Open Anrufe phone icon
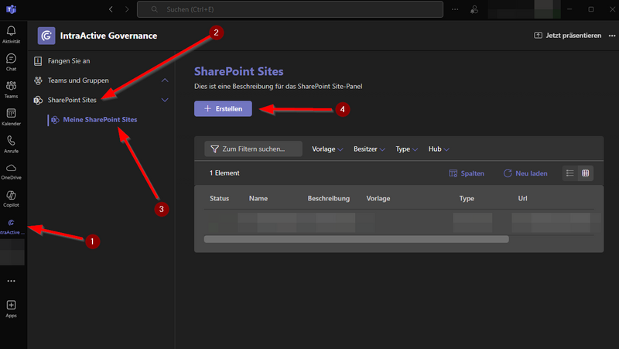 point(11,144)
